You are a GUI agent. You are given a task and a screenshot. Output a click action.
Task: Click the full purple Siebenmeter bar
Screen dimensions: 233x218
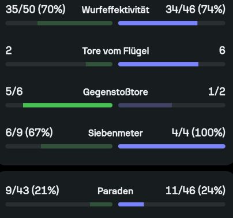pos(172,146)
